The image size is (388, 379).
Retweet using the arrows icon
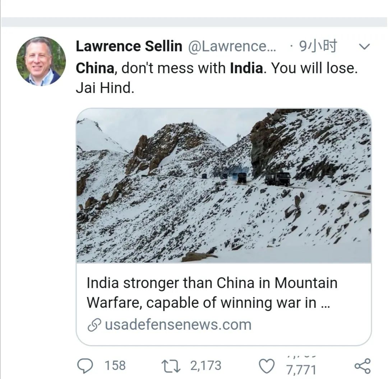[x=171, y=365]
